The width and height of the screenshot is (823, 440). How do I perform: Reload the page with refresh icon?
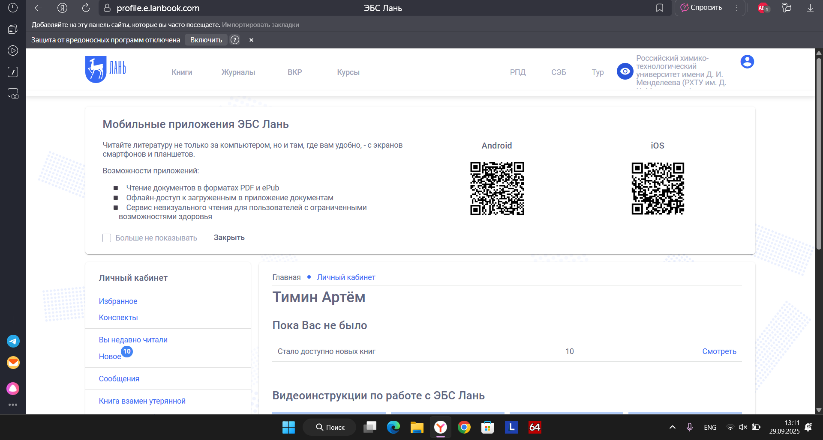tap(86, 8)
